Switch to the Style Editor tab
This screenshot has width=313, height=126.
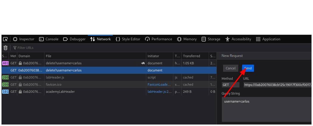pos(128,39)
